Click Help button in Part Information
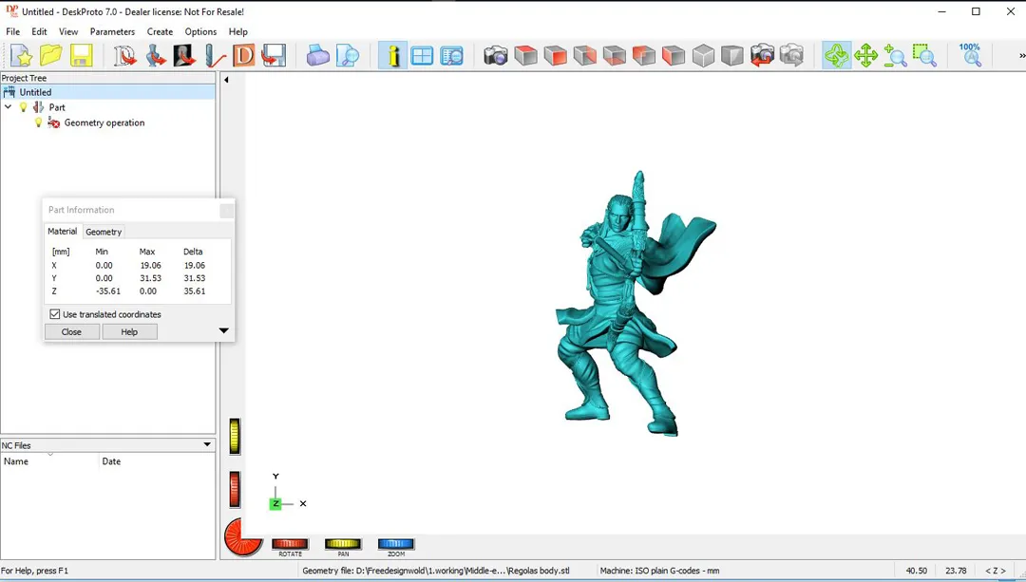Image resolution: width=1026 pixels, height=582 pixels. click(129, 331)
